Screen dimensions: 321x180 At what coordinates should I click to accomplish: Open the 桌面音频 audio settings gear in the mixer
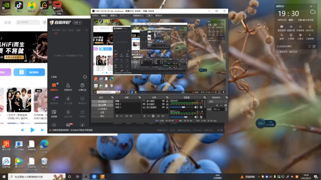(201, 107)
